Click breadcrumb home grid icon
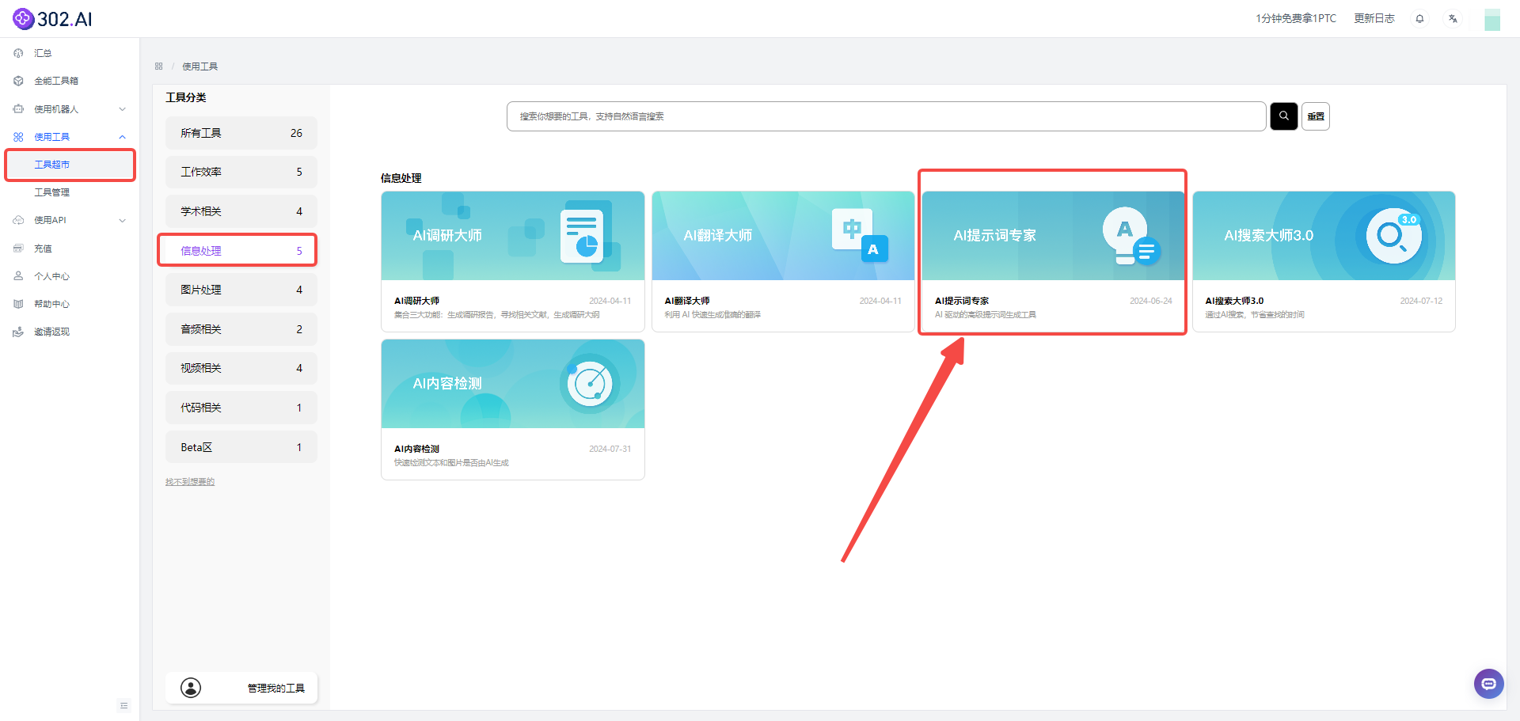 click(159, 66)
